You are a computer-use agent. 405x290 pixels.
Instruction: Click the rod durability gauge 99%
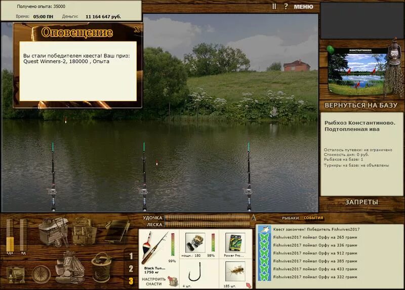pyautogui.click(x=173, y=245)
